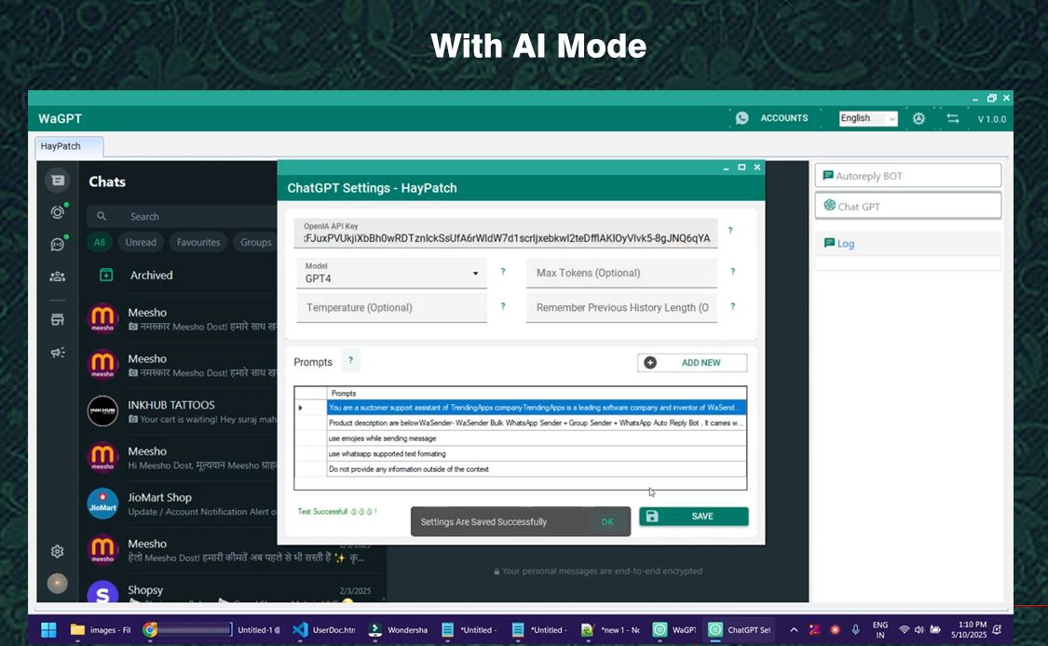
Task: Open the taskbar clock showing 1:10 PM
Action: click(x=969, y=630)
